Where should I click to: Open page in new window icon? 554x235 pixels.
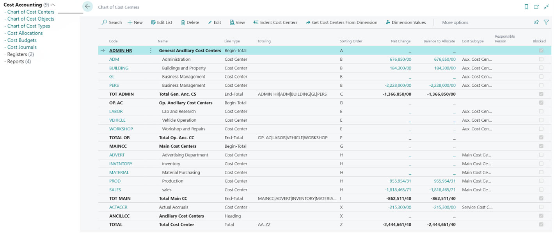(536, 7)
